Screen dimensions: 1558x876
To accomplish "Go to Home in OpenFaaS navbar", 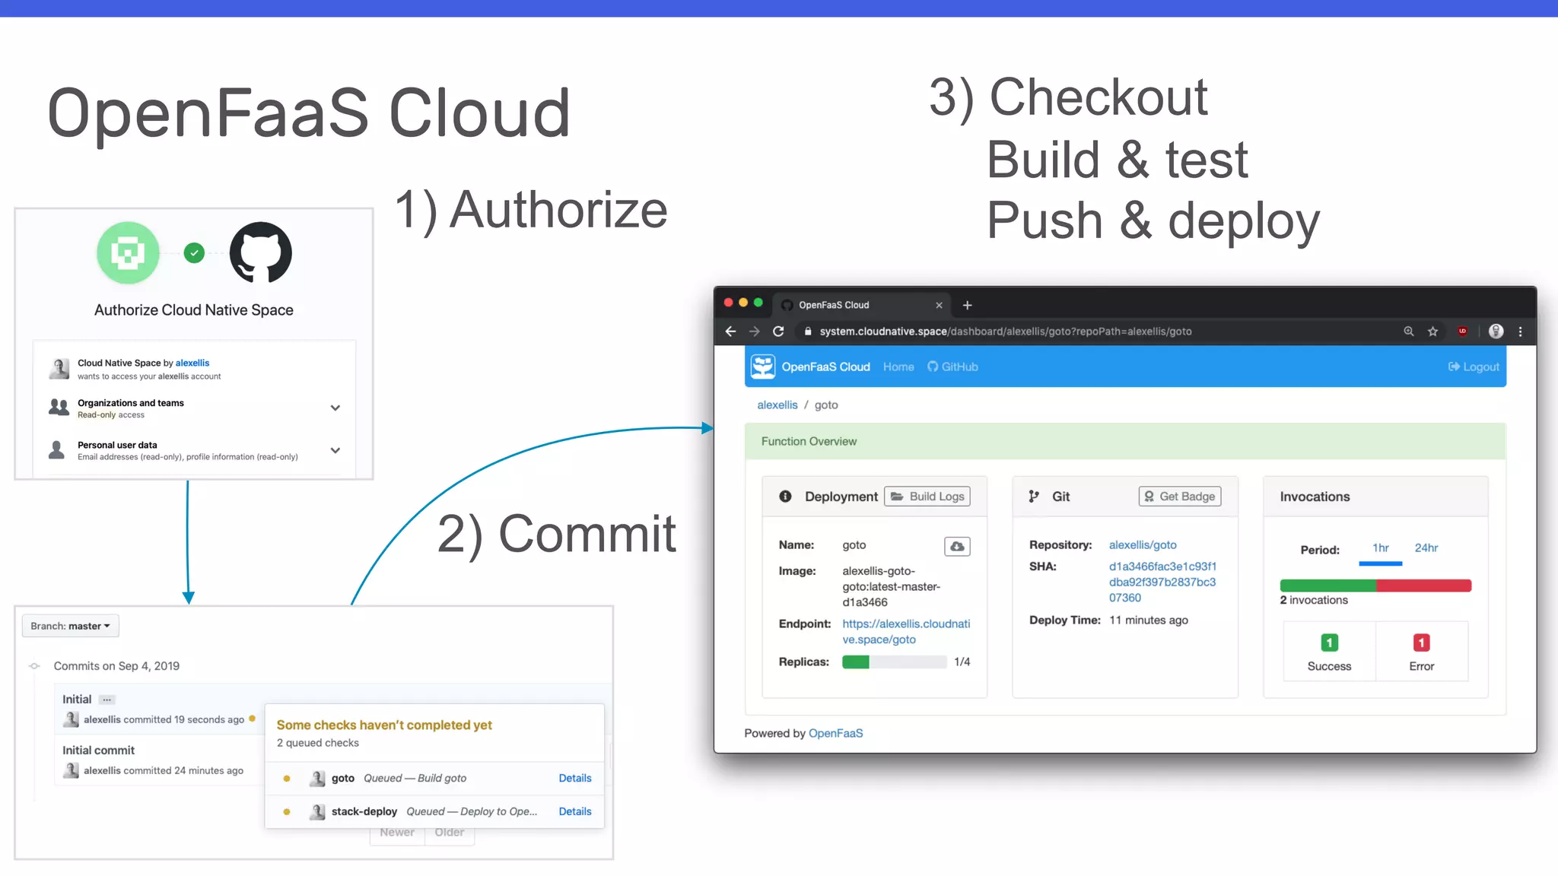I will 898,367.
